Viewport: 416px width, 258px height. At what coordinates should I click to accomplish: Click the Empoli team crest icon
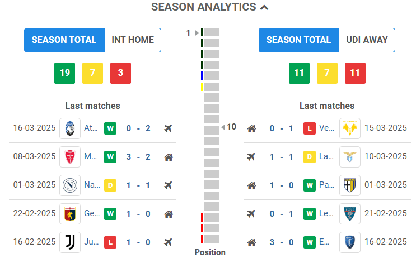tap(350, 242)
